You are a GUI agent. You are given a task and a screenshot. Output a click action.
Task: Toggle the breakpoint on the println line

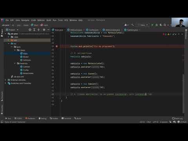[57, 46]
